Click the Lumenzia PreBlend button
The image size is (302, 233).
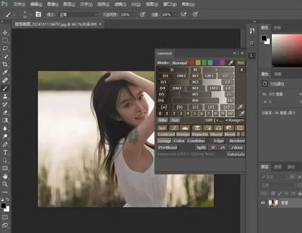167,147
